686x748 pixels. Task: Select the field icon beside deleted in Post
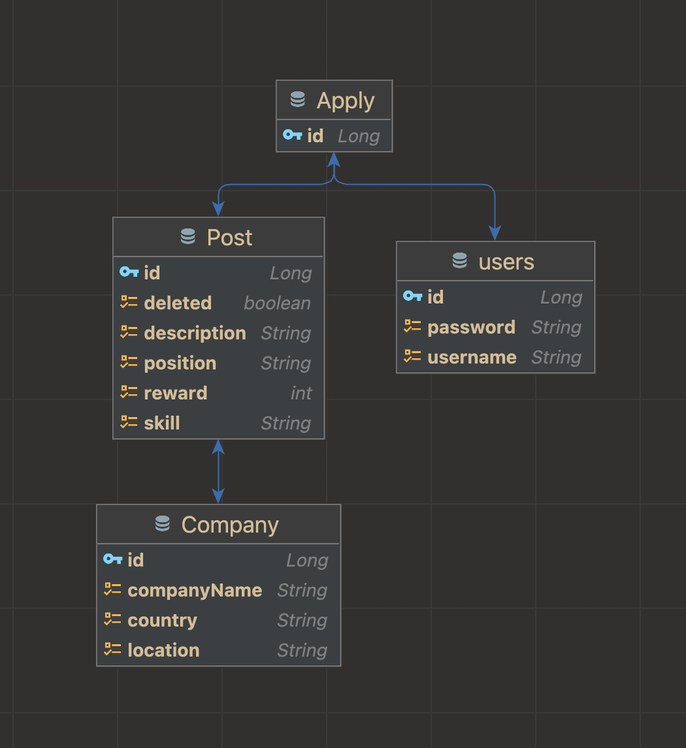pos(128,302)
